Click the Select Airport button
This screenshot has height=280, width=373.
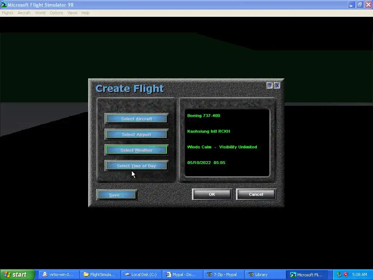click(136, 134)
